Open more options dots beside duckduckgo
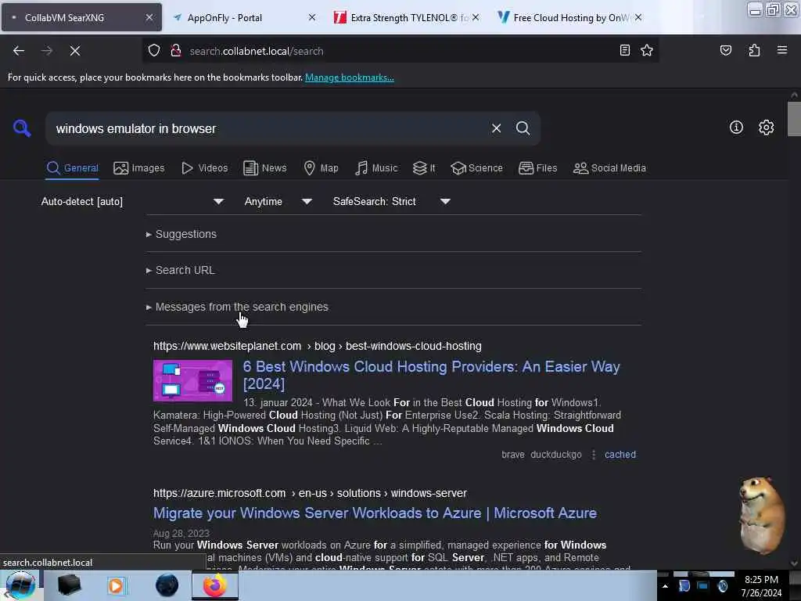Screen dimensions: 801x601 click(x=593, y=455)
